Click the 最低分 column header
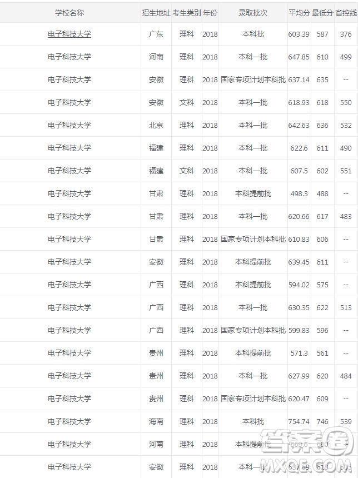 tap(322, 13)
